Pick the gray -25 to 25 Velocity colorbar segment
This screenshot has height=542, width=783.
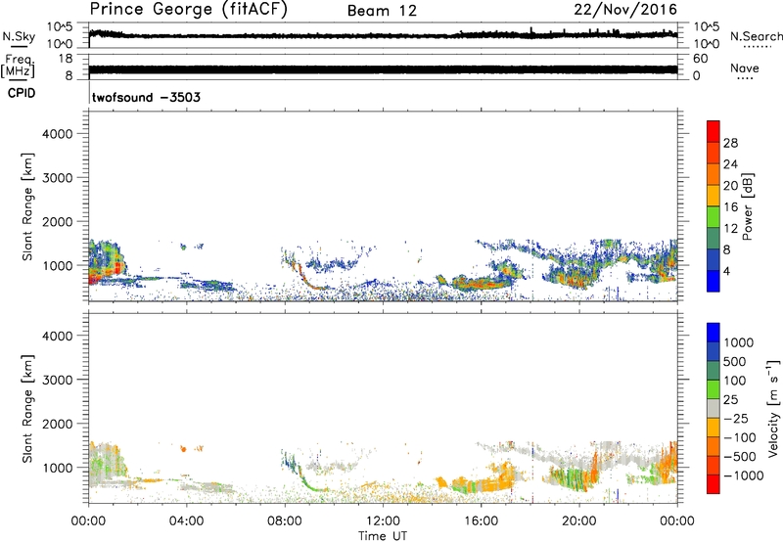(x=714, y=409)
